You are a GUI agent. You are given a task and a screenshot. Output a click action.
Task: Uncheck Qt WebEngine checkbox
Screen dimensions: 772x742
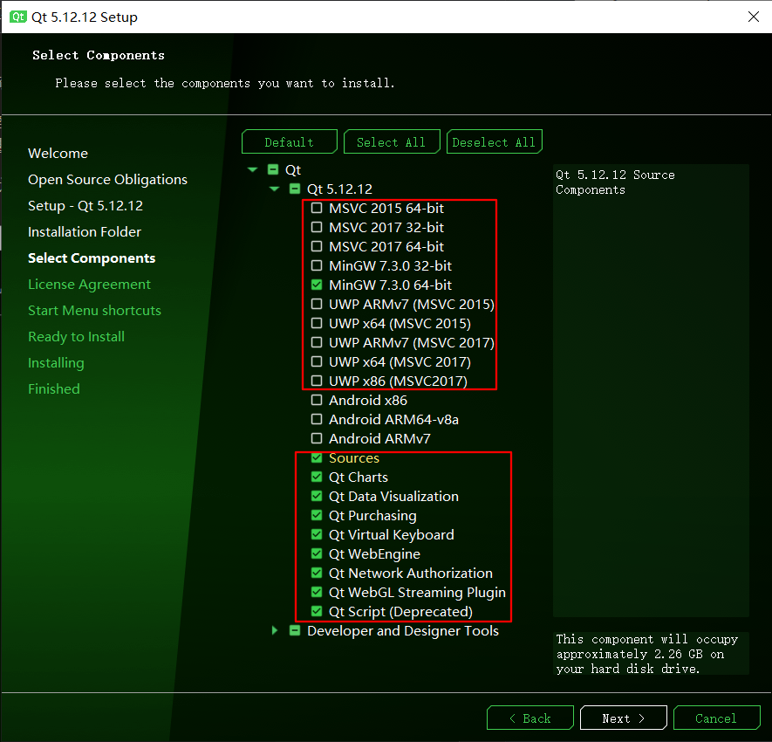317,553
